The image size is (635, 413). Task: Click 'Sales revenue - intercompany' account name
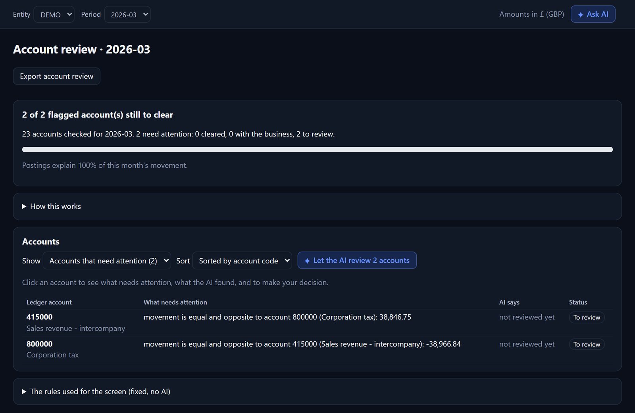76,328
